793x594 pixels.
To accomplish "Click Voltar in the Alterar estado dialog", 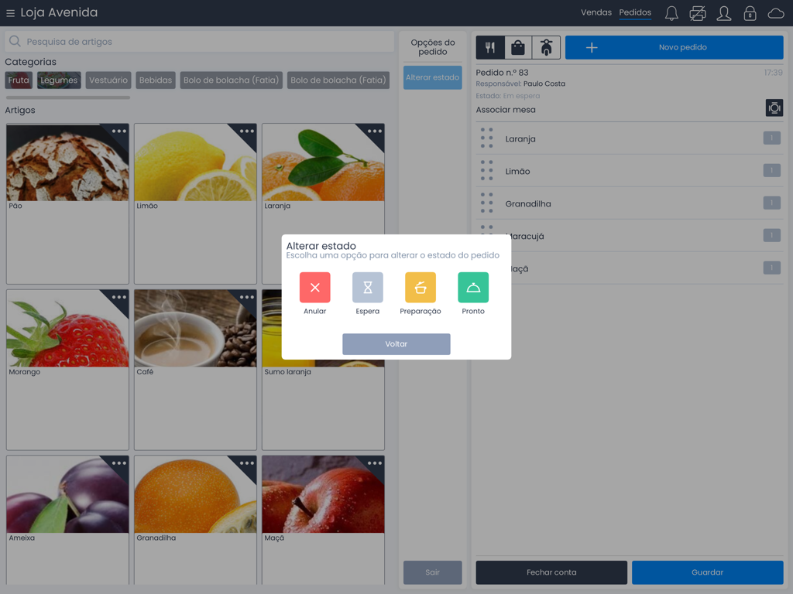I will [396, 343].
